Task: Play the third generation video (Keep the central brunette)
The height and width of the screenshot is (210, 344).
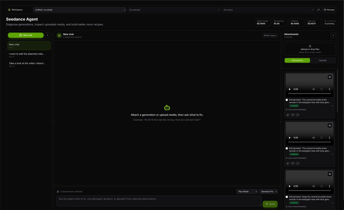Action: pyautogui.click(x=290, y=186)
